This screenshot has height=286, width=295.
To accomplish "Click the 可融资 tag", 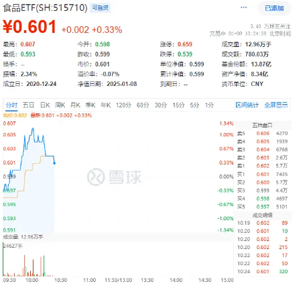I will point(100,8).
